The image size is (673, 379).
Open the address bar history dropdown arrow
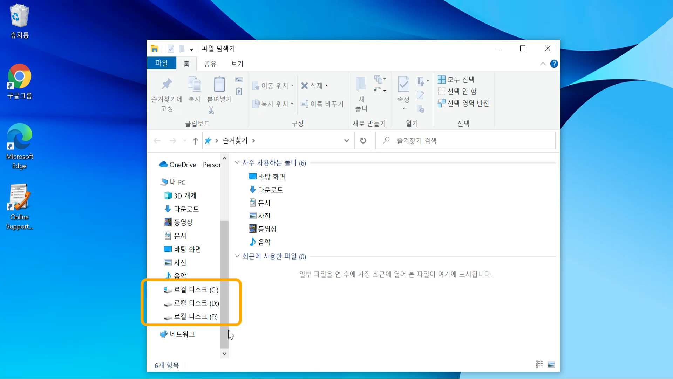(x=346, y=141)
